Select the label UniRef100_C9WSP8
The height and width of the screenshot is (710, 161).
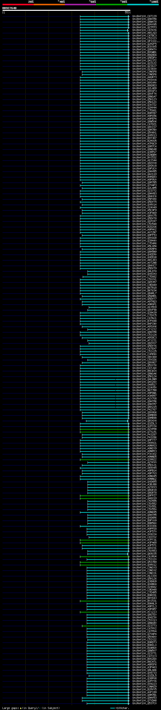[x=144, y=72]
